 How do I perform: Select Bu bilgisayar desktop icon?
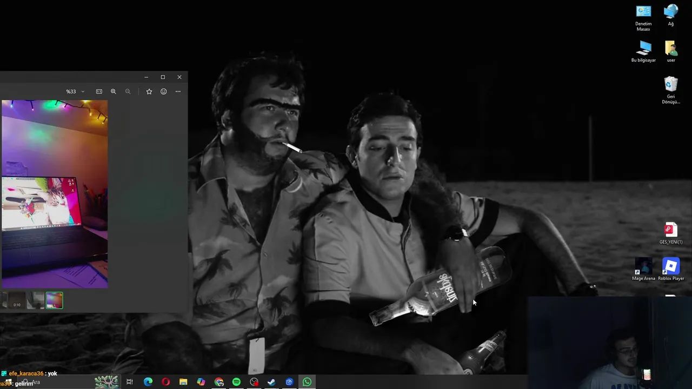tap(643, 52)
